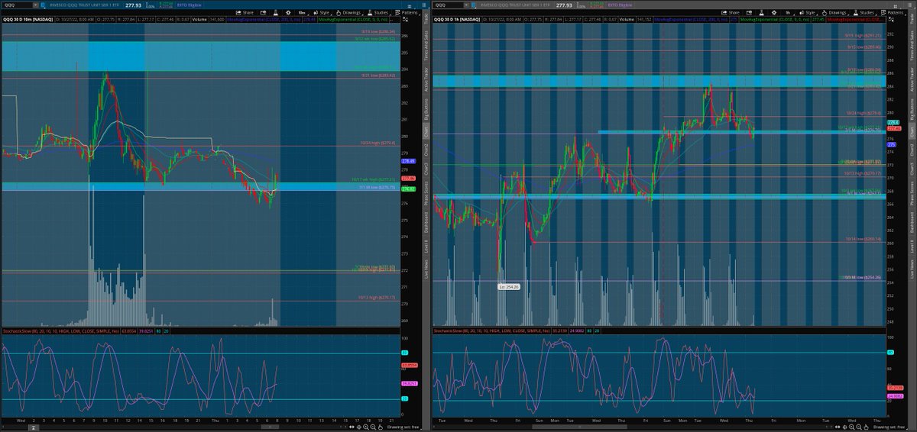
Task: Click Share button on right 1h chart
Action: pyautogui.click(x=731, y=12)
